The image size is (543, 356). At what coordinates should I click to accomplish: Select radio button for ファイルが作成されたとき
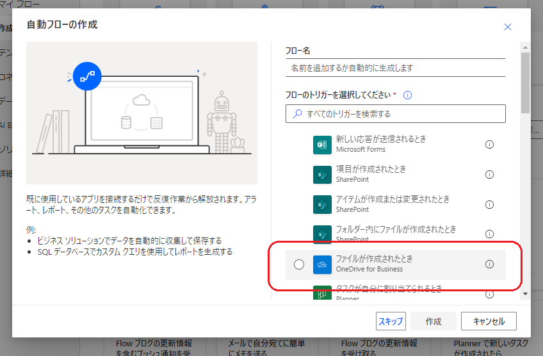[299, 264]
